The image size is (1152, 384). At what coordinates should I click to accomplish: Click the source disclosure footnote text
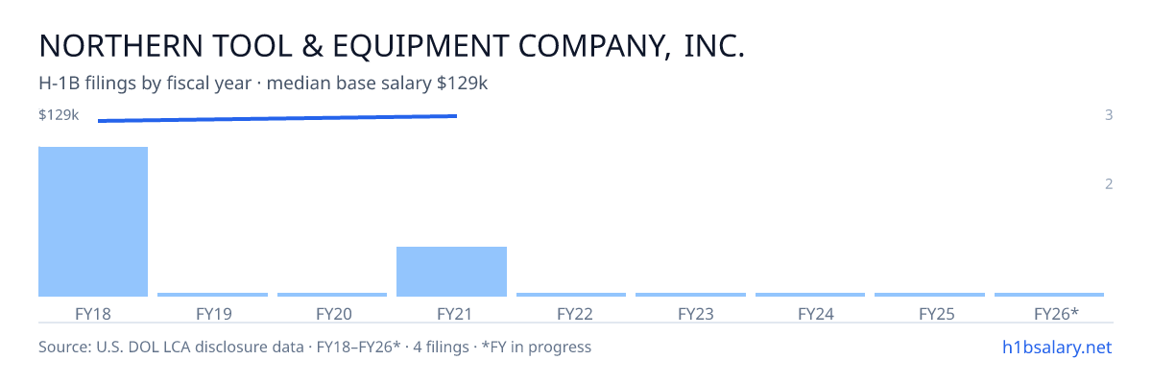(x=315, y=347)
